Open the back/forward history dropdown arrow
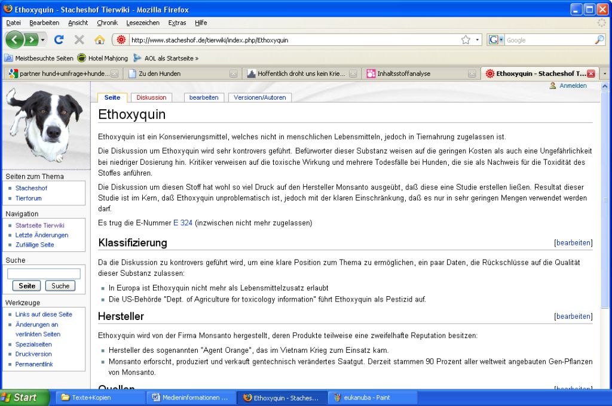The height and width of the screenshot is (406, 612). (43, 40)
